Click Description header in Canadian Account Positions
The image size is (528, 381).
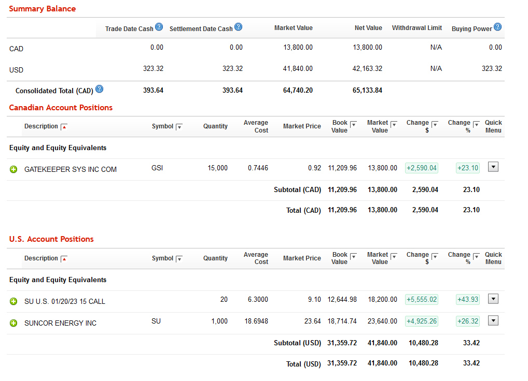(41, 126)
